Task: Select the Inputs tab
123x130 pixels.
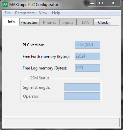Action: 68,22
